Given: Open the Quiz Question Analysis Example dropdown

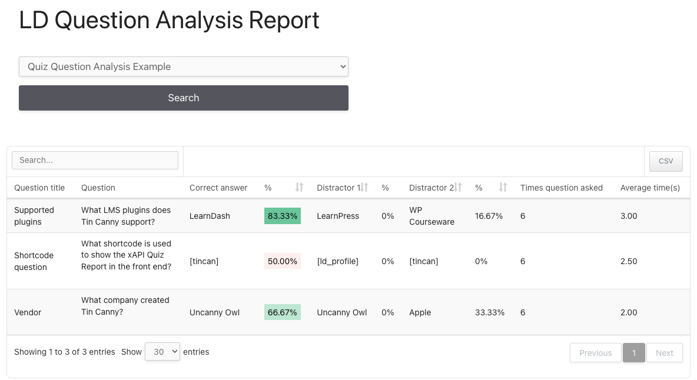Looking at the screenshot, I should [184, 66].
